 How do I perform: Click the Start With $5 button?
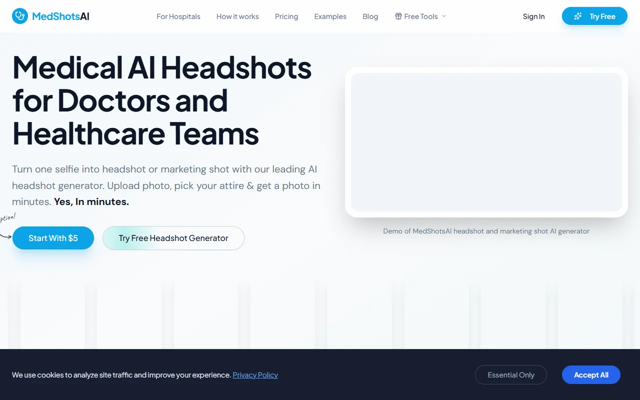tap(53, 238)
